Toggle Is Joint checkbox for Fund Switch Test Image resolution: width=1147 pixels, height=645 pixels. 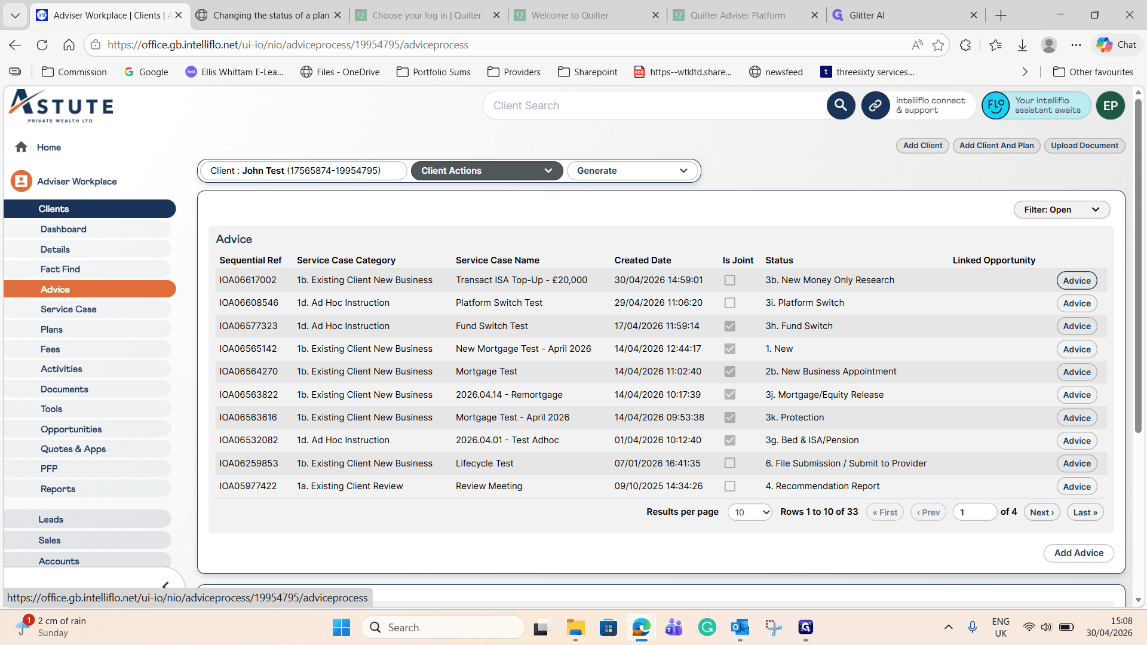729,326
